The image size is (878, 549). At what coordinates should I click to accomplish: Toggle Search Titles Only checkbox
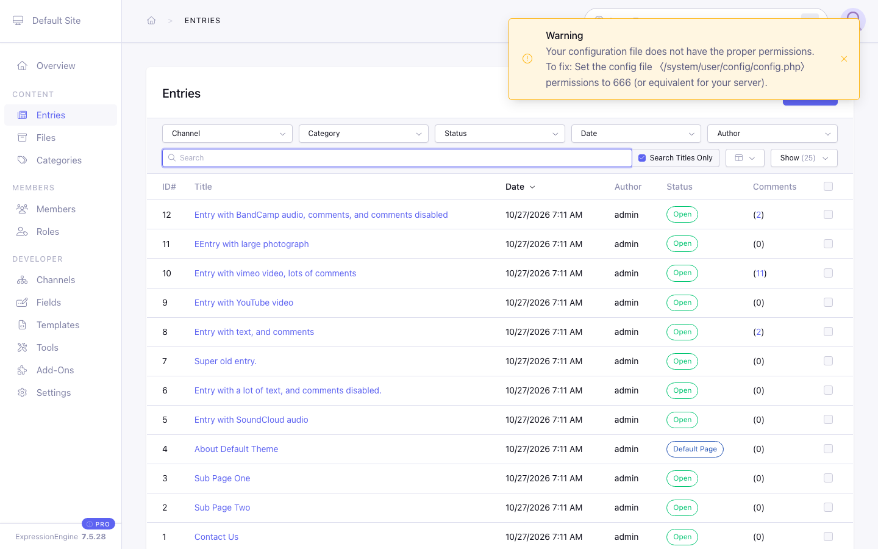tap(642, 158)
